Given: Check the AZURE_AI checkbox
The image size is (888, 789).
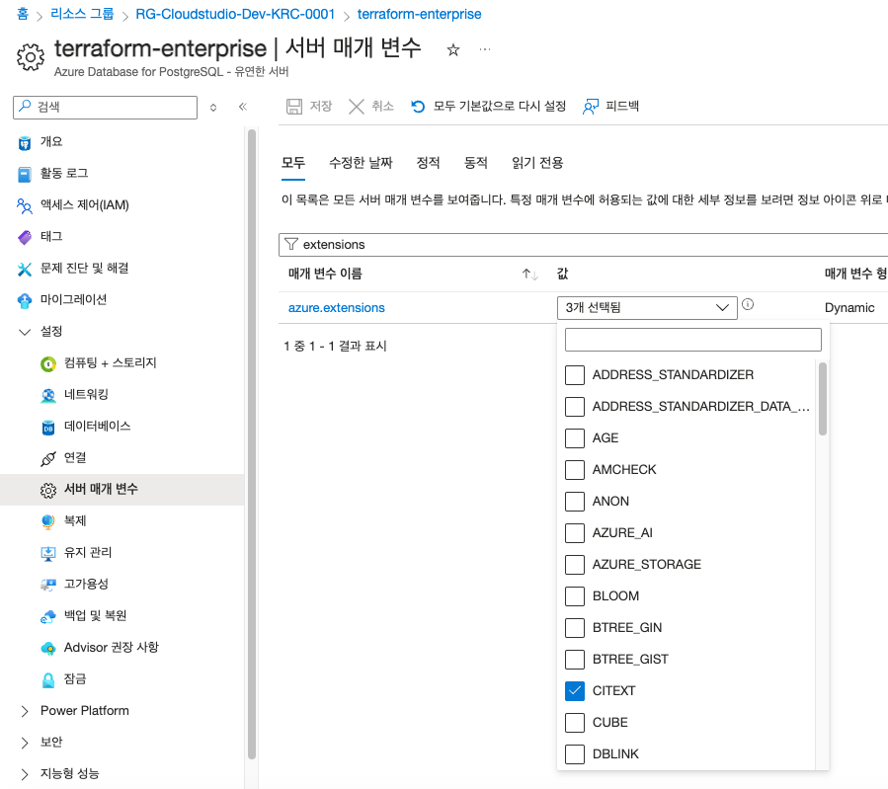Looking at the screenshot, I should point(574,533).
